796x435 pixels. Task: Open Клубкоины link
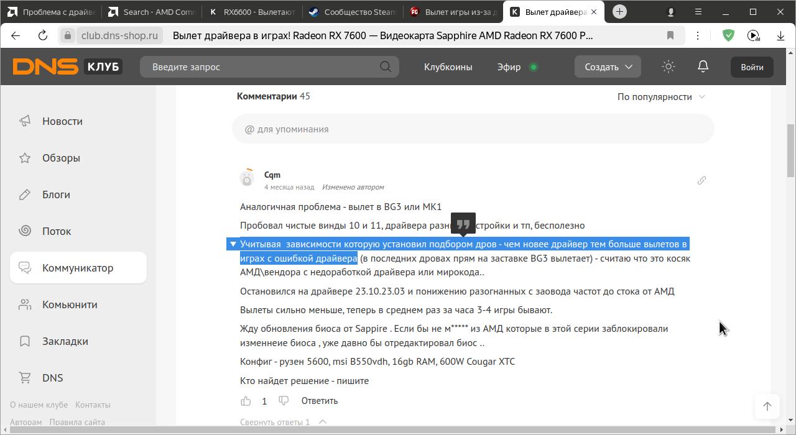tap(448, 66)
